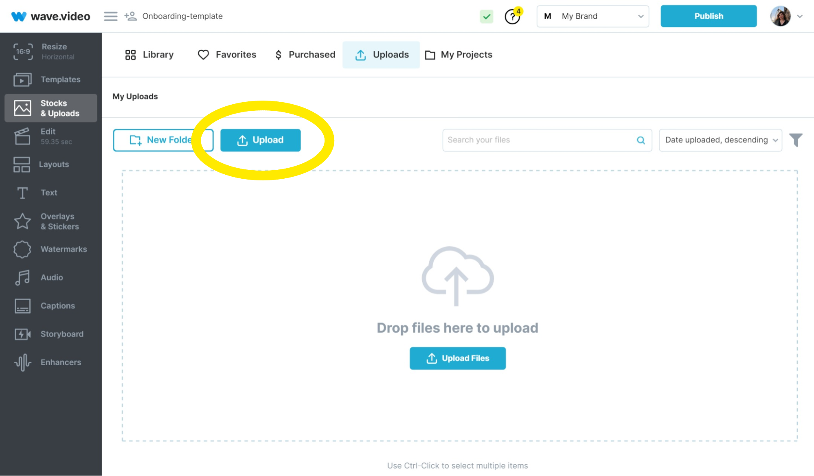814x476 pixels.
Task: Open the Layouts panel
Action: (x=50, y=165)
